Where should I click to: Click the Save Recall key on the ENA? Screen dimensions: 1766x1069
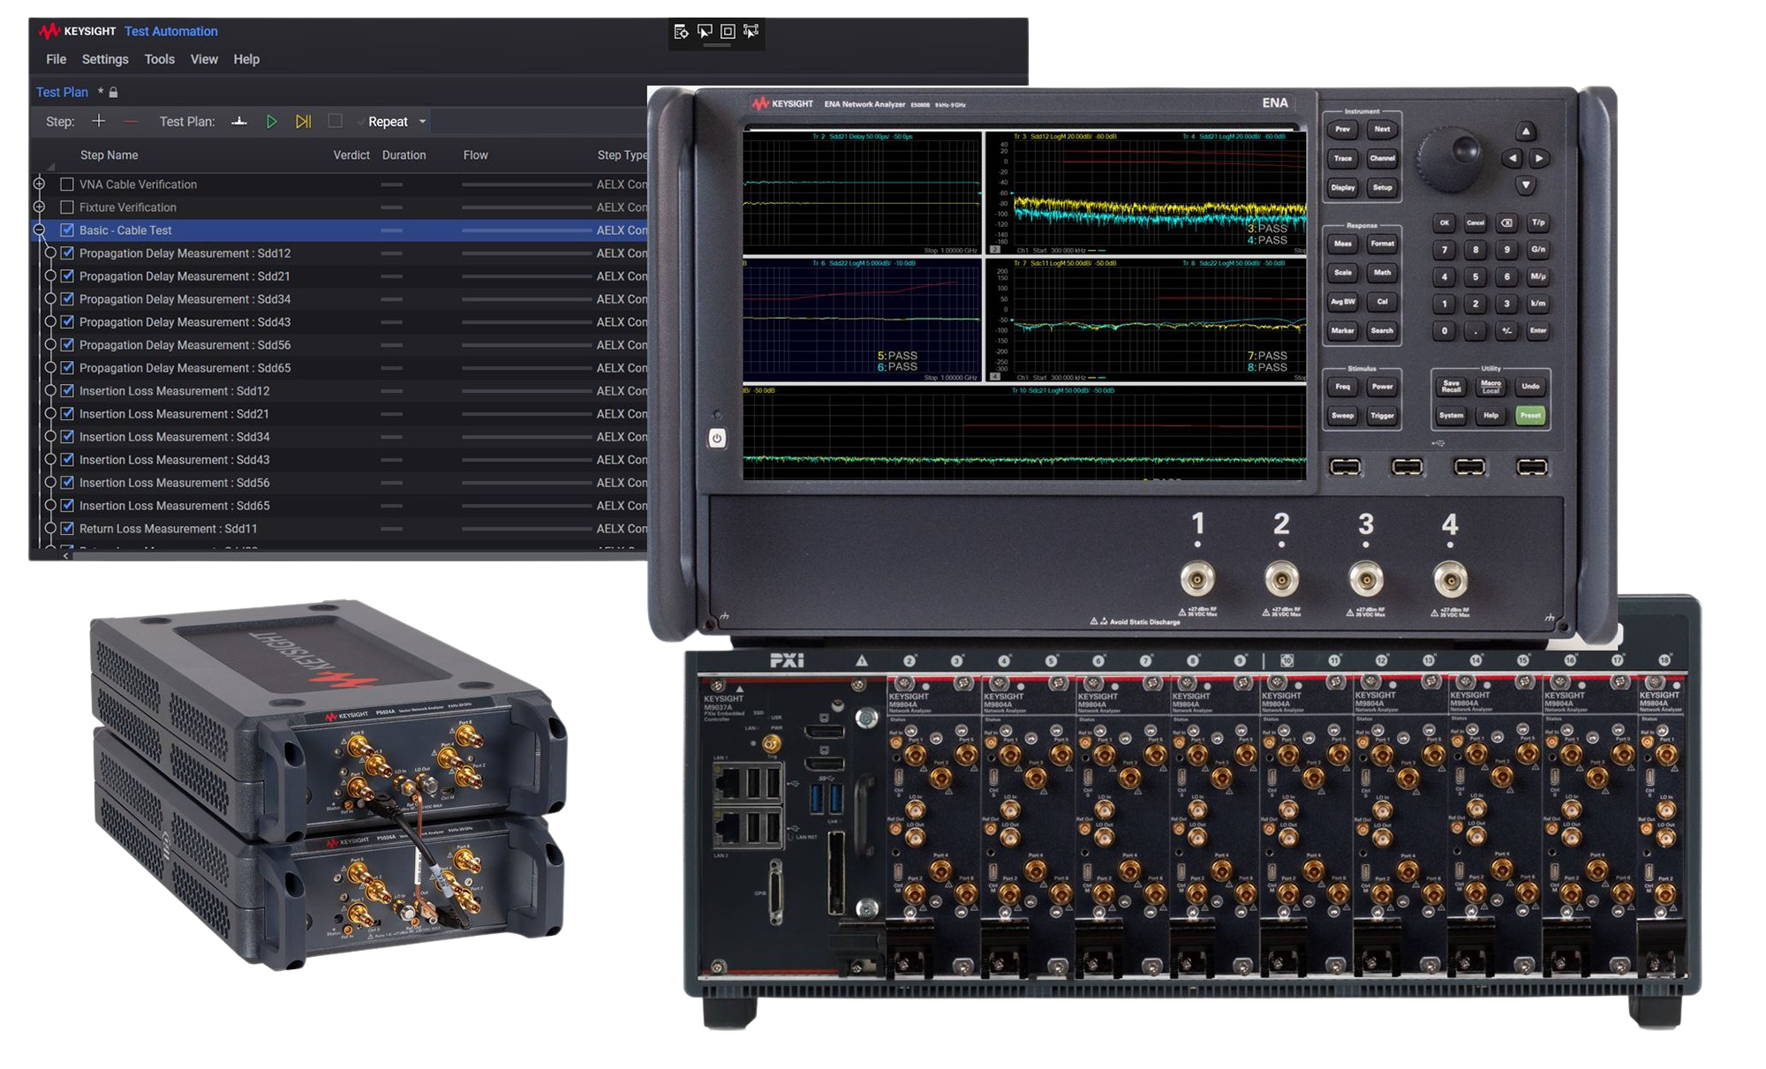coord(1451,387)
